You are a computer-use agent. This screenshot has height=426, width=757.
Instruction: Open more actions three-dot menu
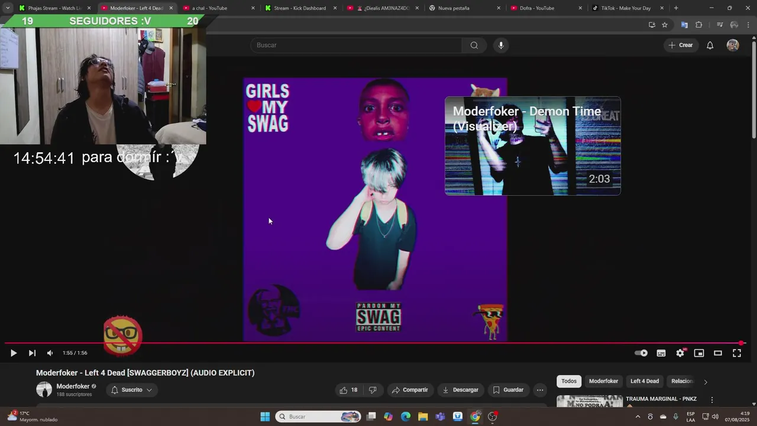[x=540, y=390]
